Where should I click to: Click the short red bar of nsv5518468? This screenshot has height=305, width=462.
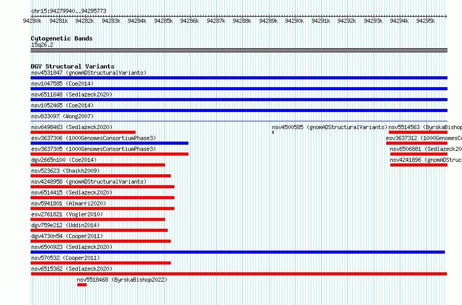click(82, 285)
